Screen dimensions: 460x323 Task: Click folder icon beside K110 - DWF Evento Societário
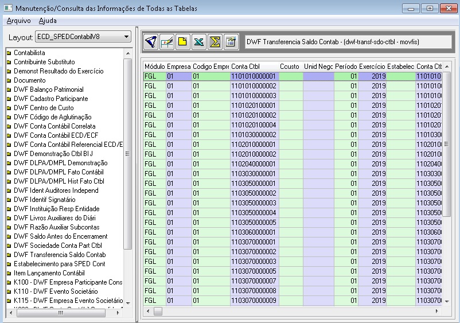[9, 292]
